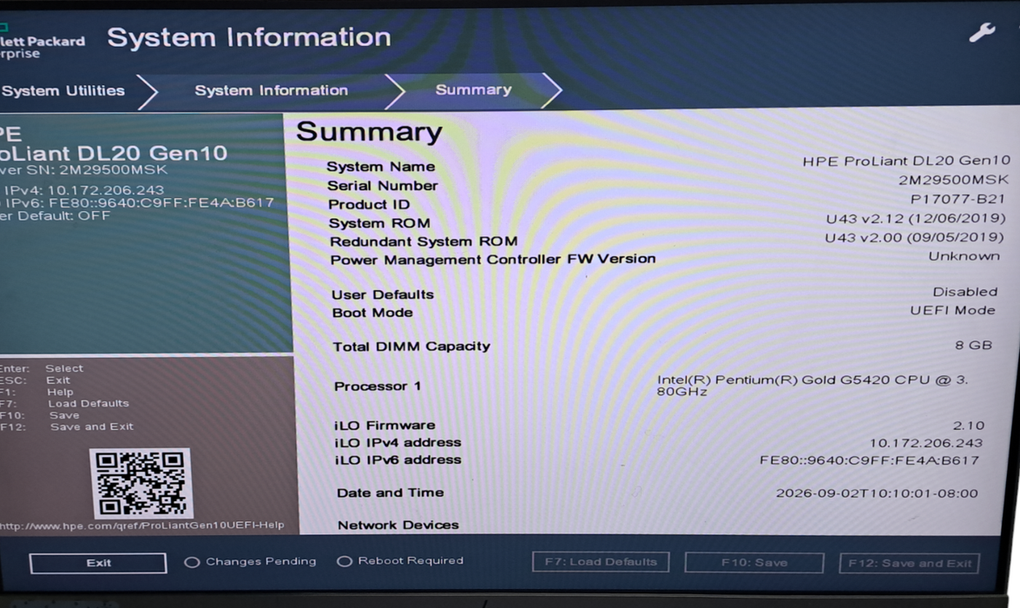This screenshot has height=608, width=1020.
Task: Click IPv6 value FE80::9640:C9FF:FE4A:B617 in summary table
Action: [x=869, y=460]
